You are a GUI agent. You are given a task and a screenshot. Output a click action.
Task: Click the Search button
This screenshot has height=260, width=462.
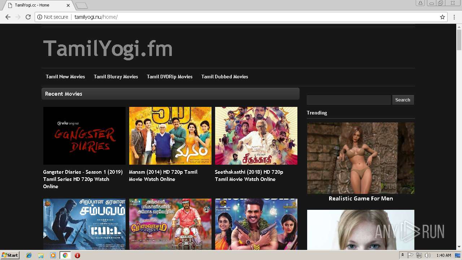point(403,100)
